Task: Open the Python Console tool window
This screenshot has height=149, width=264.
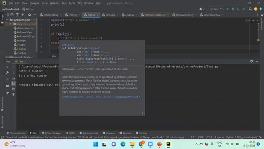Action: 89,133
